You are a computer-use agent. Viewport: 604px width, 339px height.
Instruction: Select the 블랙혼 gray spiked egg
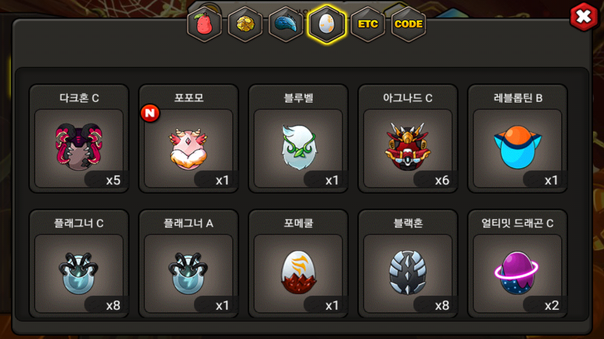tap(408, 264)
